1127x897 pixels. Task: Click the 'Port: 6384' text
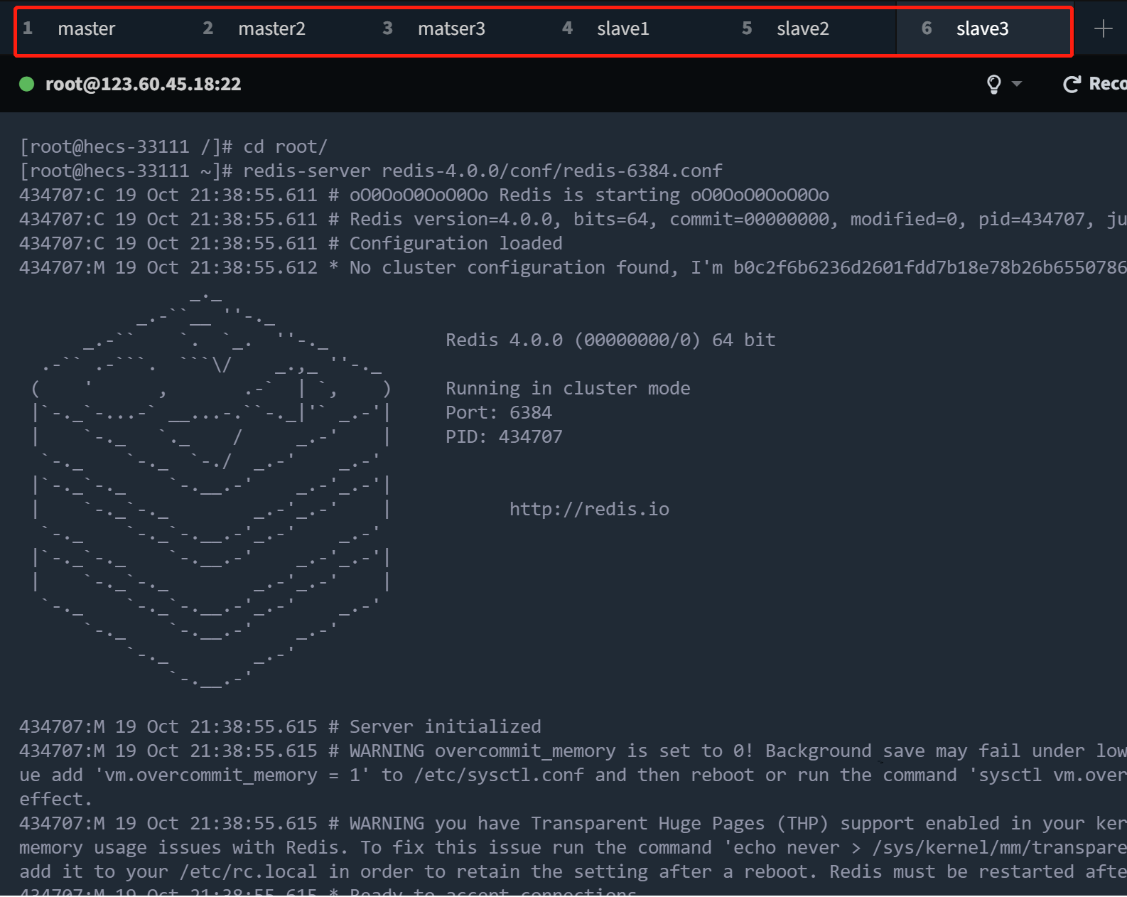coord(498,412)
